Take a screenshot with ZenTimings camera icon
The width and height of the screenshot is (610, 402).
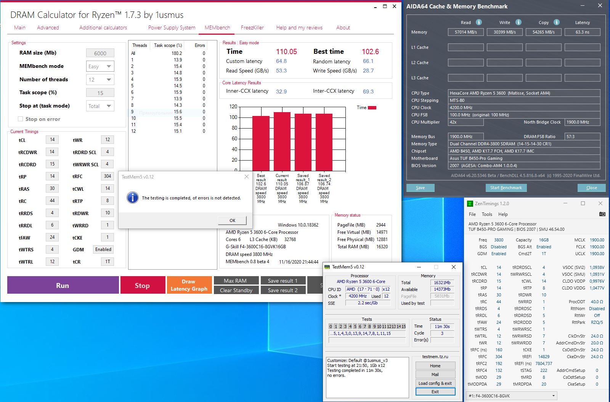(602, 214)
